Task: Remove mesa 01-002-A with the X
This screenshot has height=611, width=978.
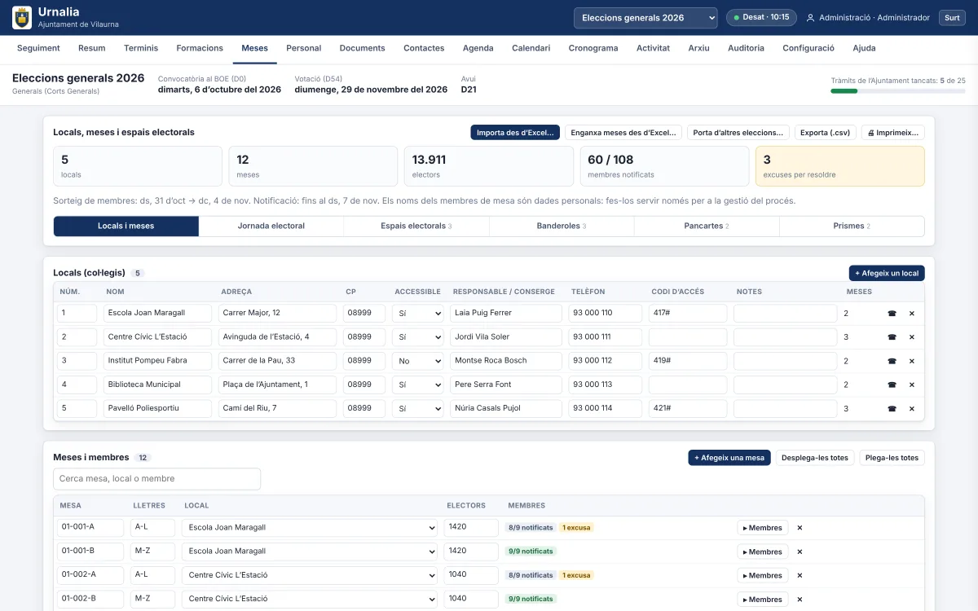Action: tap(800, 575)
